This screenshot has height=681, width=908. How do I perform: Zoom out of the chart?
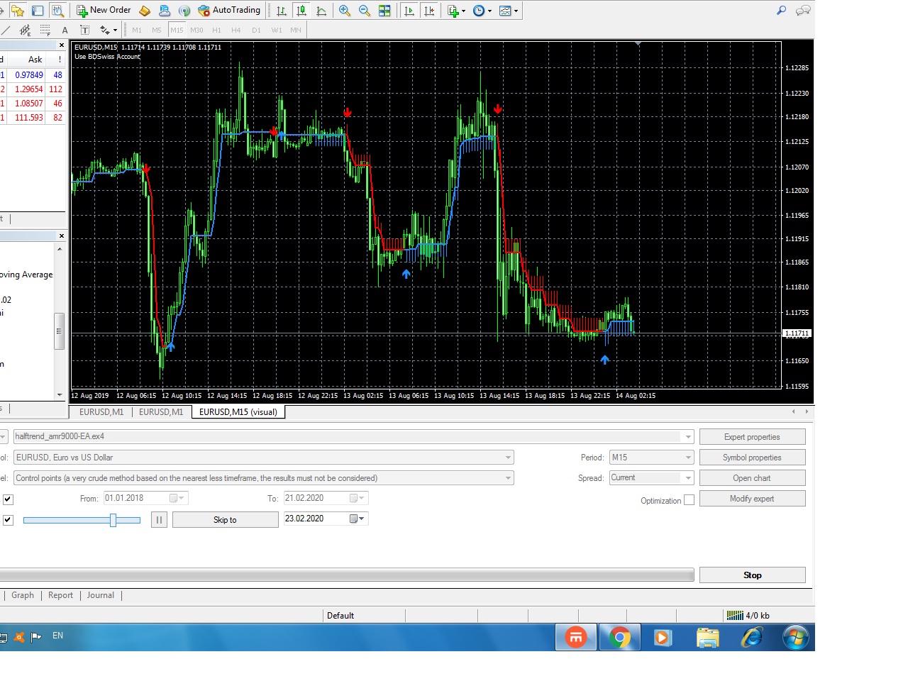(x=365, y=11)
